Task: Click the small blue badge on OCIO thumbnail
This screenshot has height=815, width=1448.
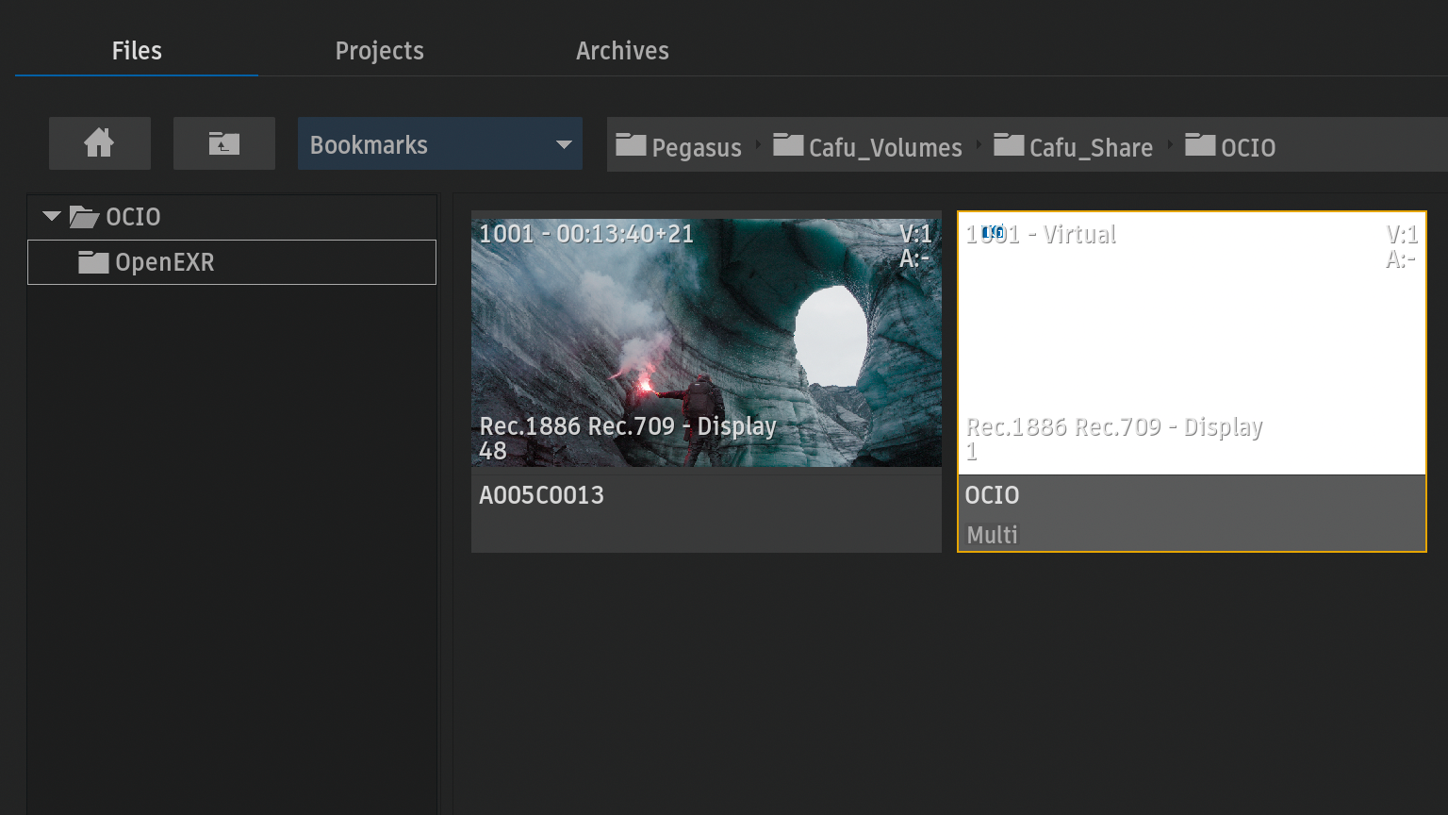Action: tap(993, 231)
